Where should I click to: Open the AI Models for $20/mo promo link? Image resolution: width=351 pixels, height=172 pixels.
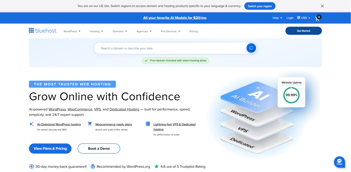click(175, 18)
